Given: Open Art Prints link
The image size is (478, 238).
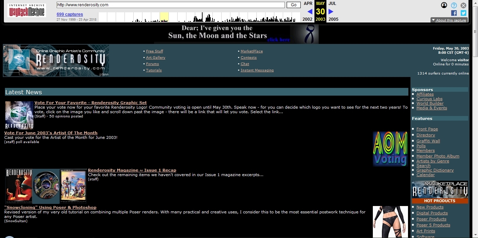Looking at the screenshot, I should pos(426,231).
